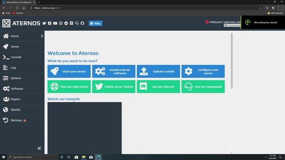Image resolution: width=285 pixels, height=160 pixels.
Task: Click the Backups warning triangle icon
Action: pos(25,120)
